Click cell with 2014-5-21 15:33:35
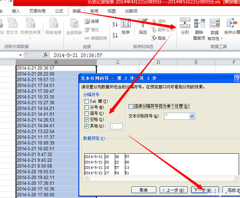The height and width of the screenshot is (198, 240). [48, 97]
